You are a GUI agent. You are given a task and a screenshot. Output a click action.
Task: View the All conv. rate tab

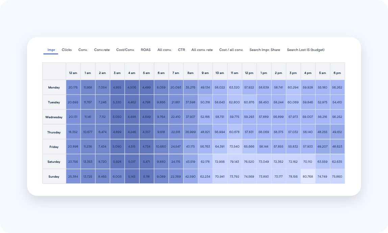click(202, 50)
